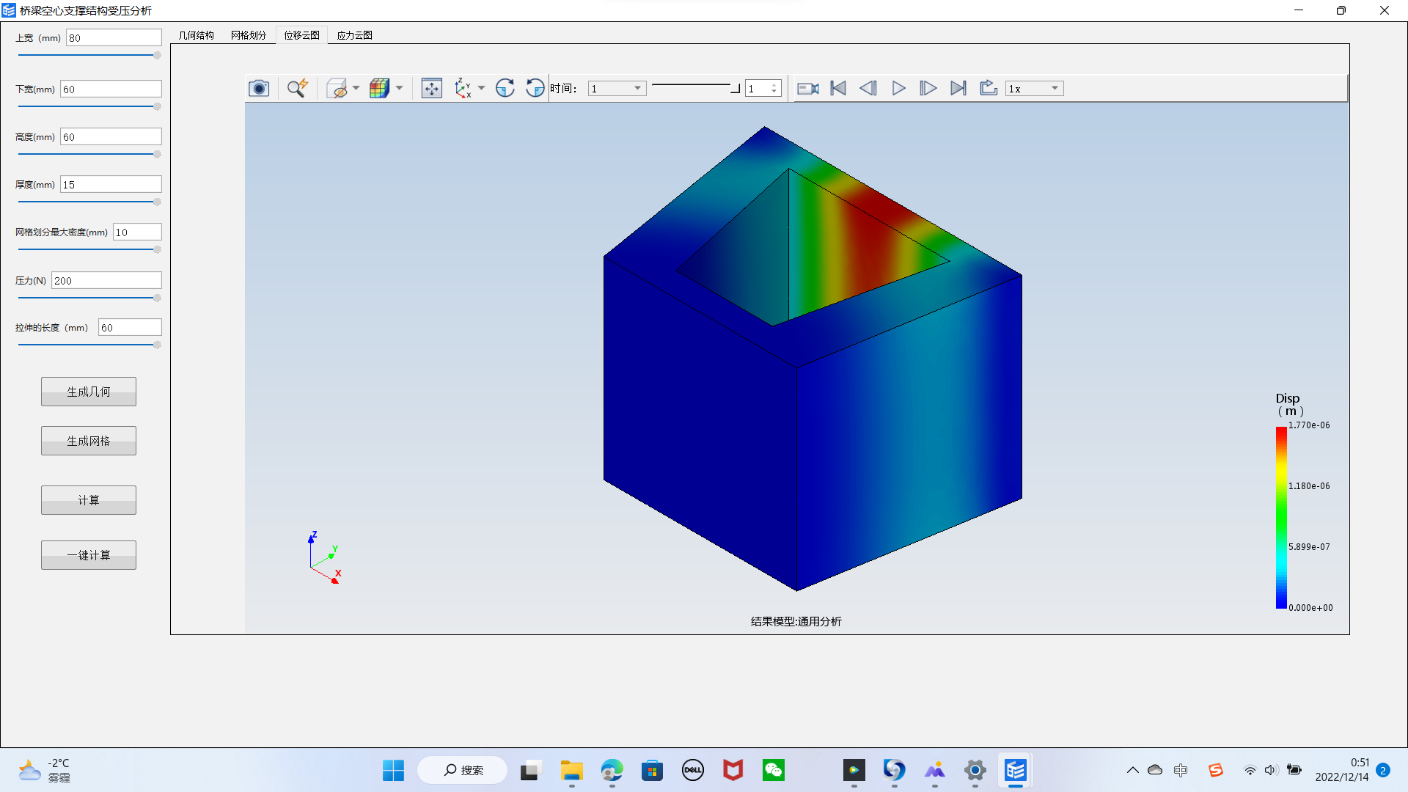Click the 下宽(mm) input field
Image resolution: width=1408 pixels, height=792 pixels.
pos(111,89)
